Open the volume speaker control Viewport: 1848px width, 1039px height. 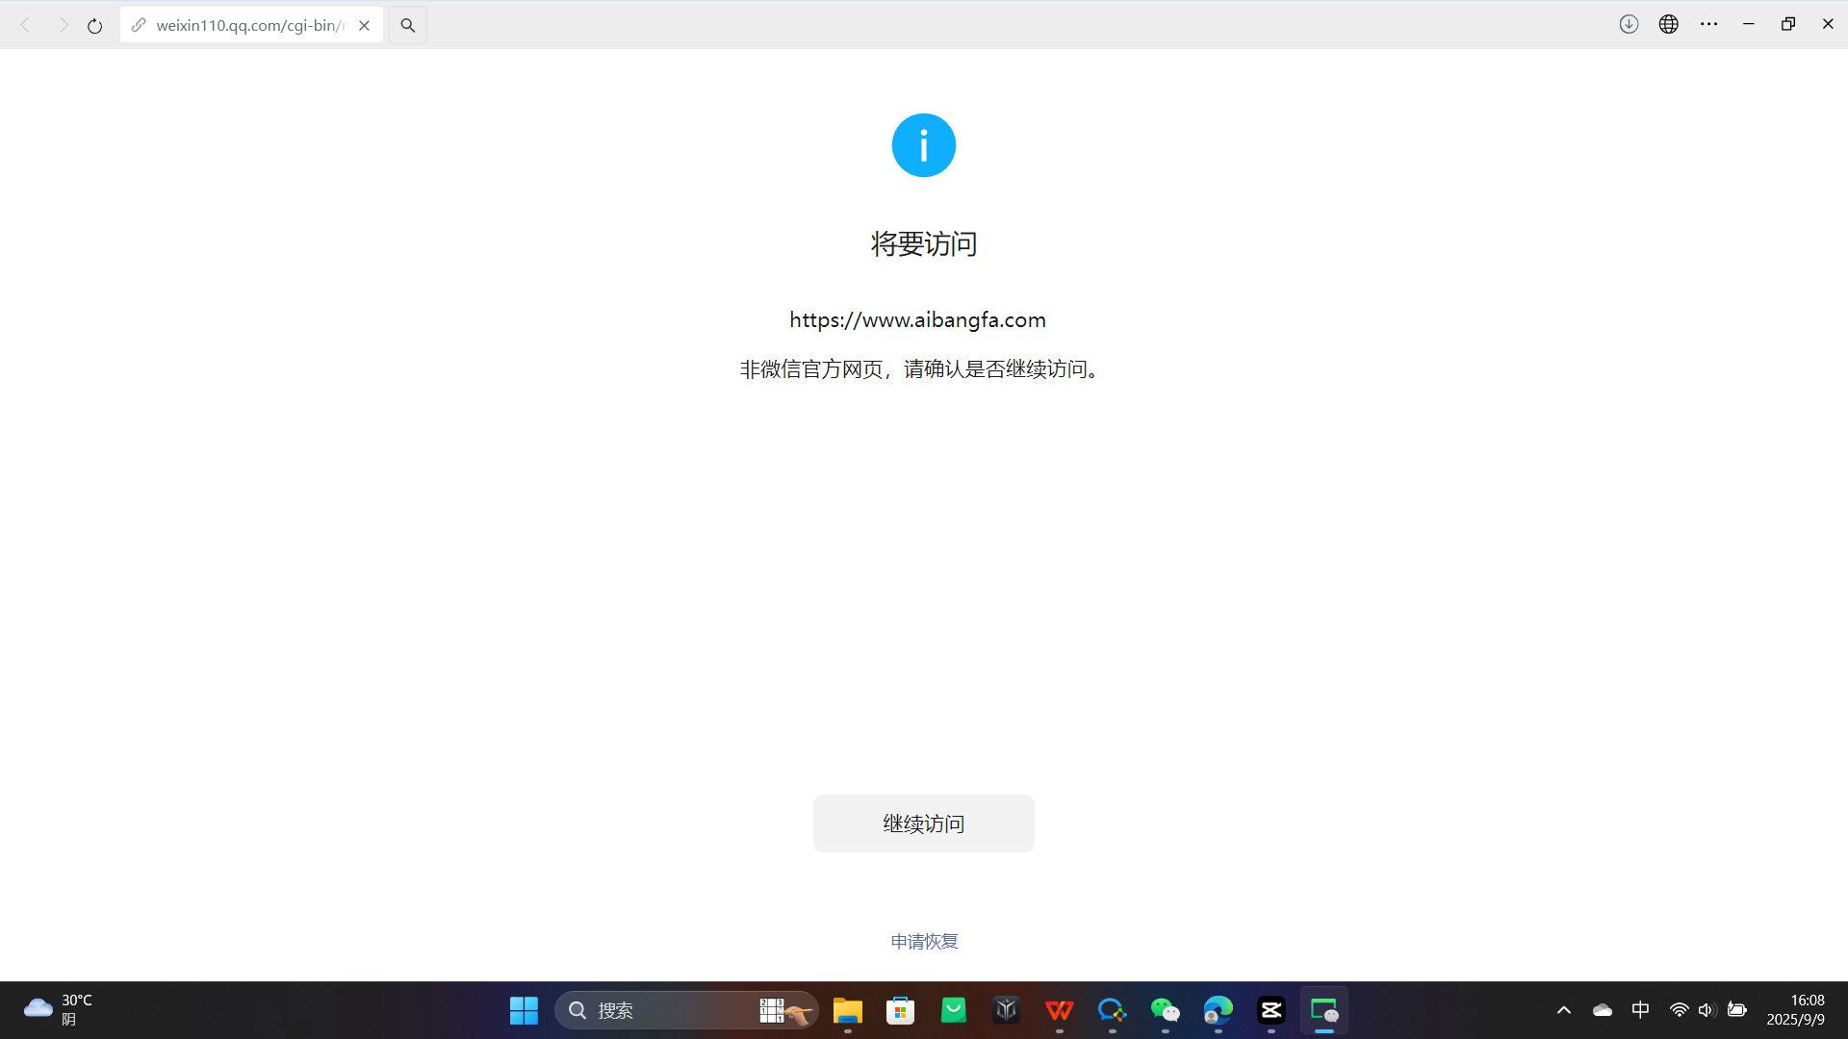pos(1707,1010)
